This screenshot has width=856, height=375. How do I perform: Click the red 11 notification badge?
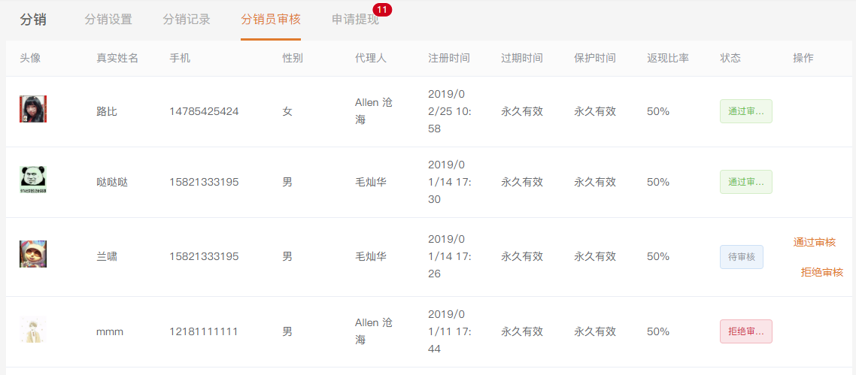382,10
